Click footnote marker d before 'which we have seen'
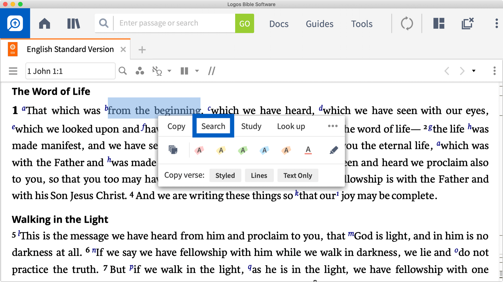 [321, 108]
